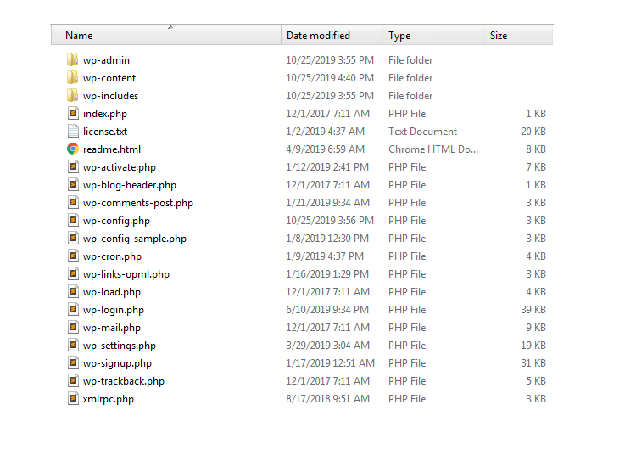Screen dimensions: 636x472
Task: Select the xmlrpc.php file name
Action: (x=109, y=400)
